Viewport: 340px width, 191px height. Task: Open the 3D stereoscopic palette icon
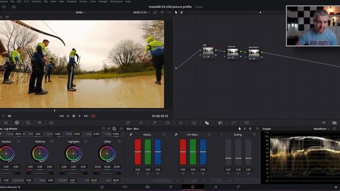click(x=246, y=123)
